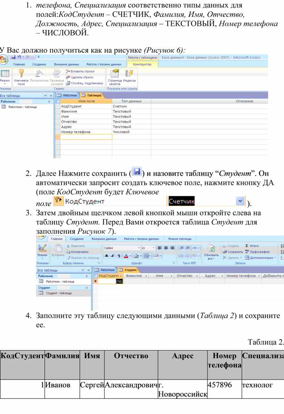The image size is (284, 414).
Task: Click Формат по образцу in Figure 7
Action: coord(83,258)
